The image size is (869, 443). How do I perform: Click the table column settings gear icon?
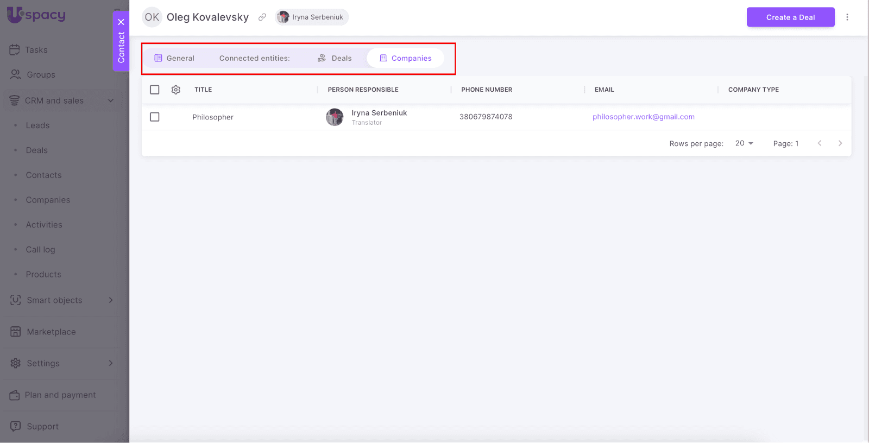click(176, 90)
